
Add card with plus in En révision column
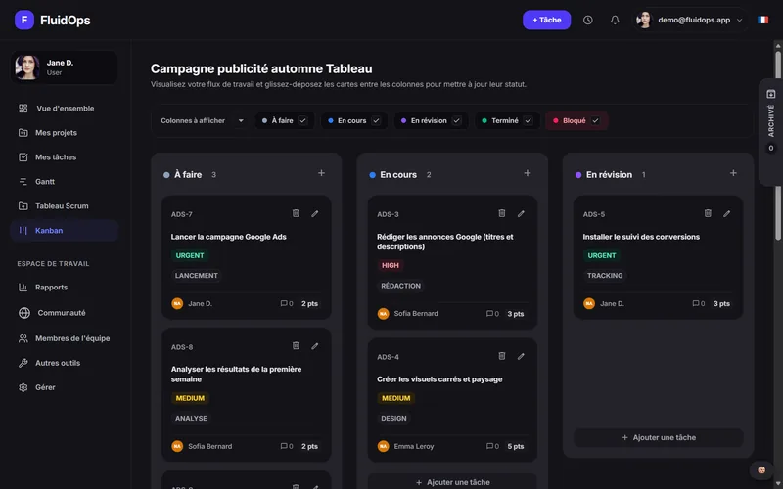pos(733,173)
